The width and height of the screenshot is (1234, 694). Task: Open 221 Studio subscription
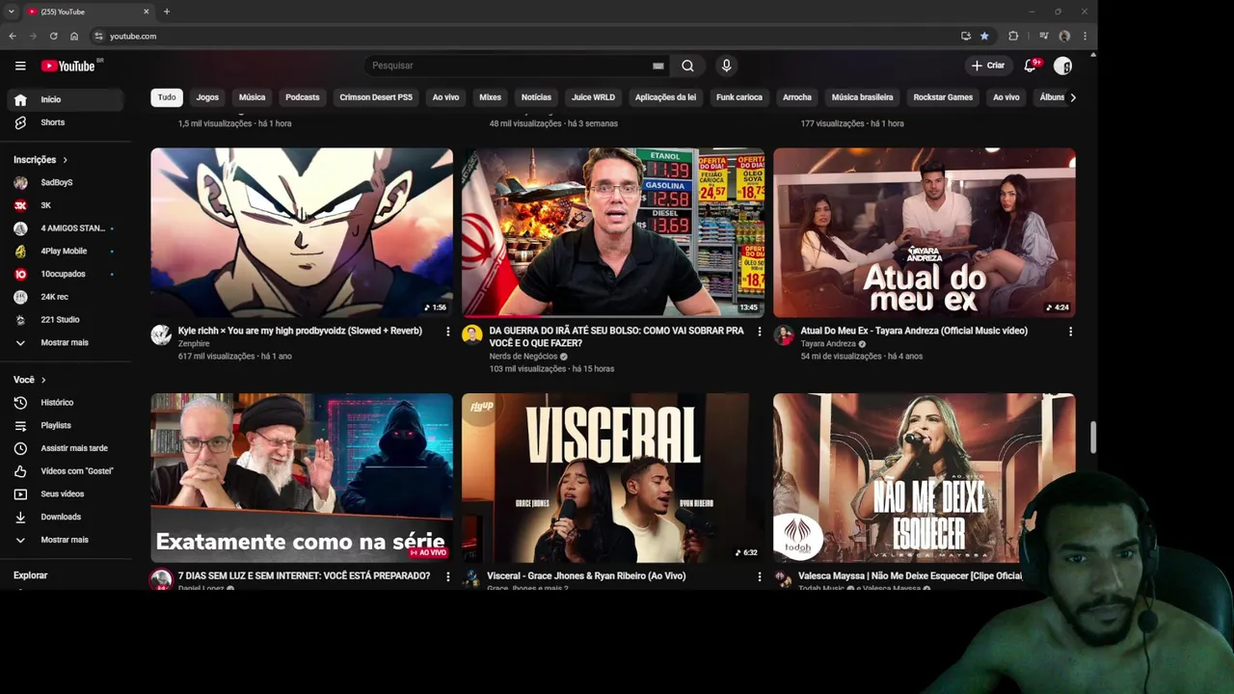(64, 319)
